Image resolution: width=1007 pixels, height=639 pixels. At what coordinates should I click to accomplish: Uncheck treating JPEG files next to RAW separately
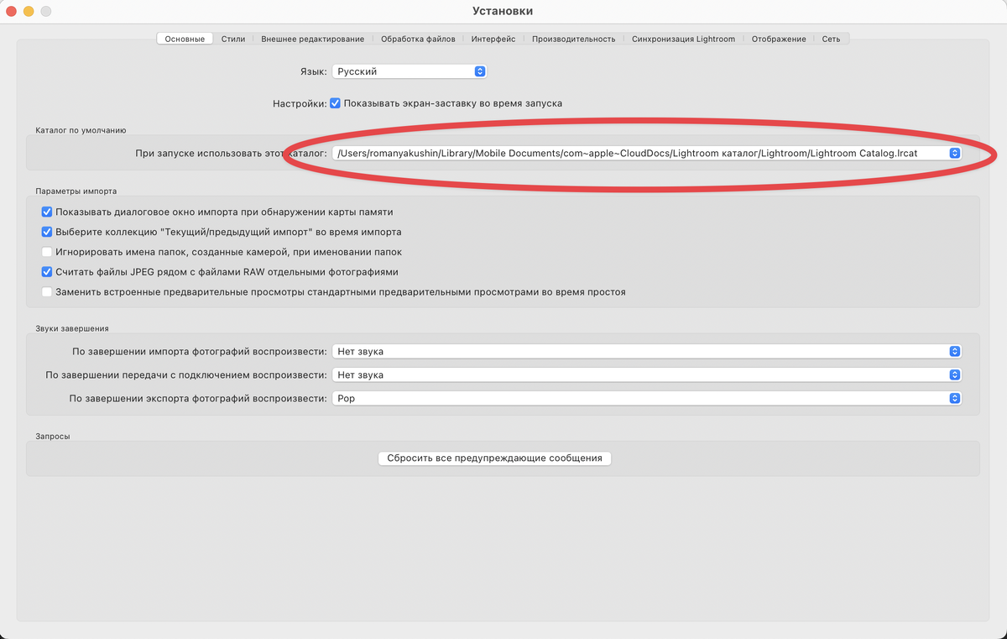coord(47,271)
